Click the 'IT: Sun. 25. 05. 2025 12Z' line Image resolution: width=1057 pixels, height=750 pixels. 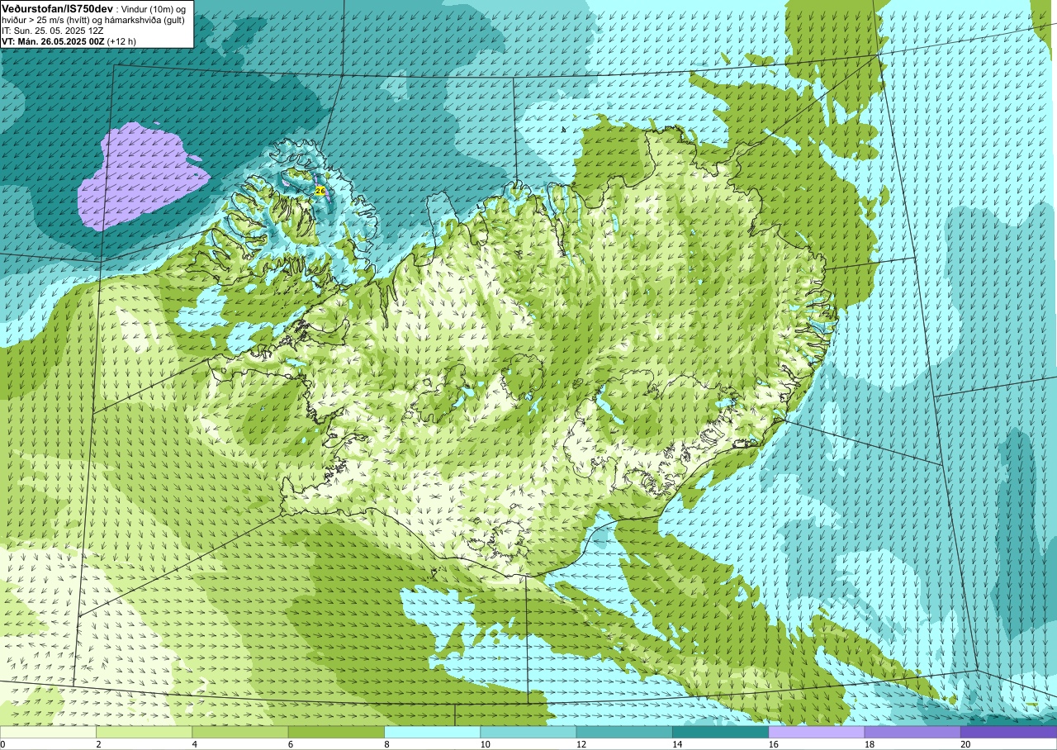pos(53,30)
